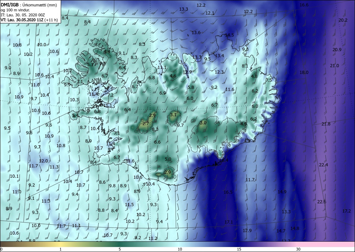Click the 17.1 map value
This screenshot has width=355, height=252.
pyautogui.click(x=229, y=222)
